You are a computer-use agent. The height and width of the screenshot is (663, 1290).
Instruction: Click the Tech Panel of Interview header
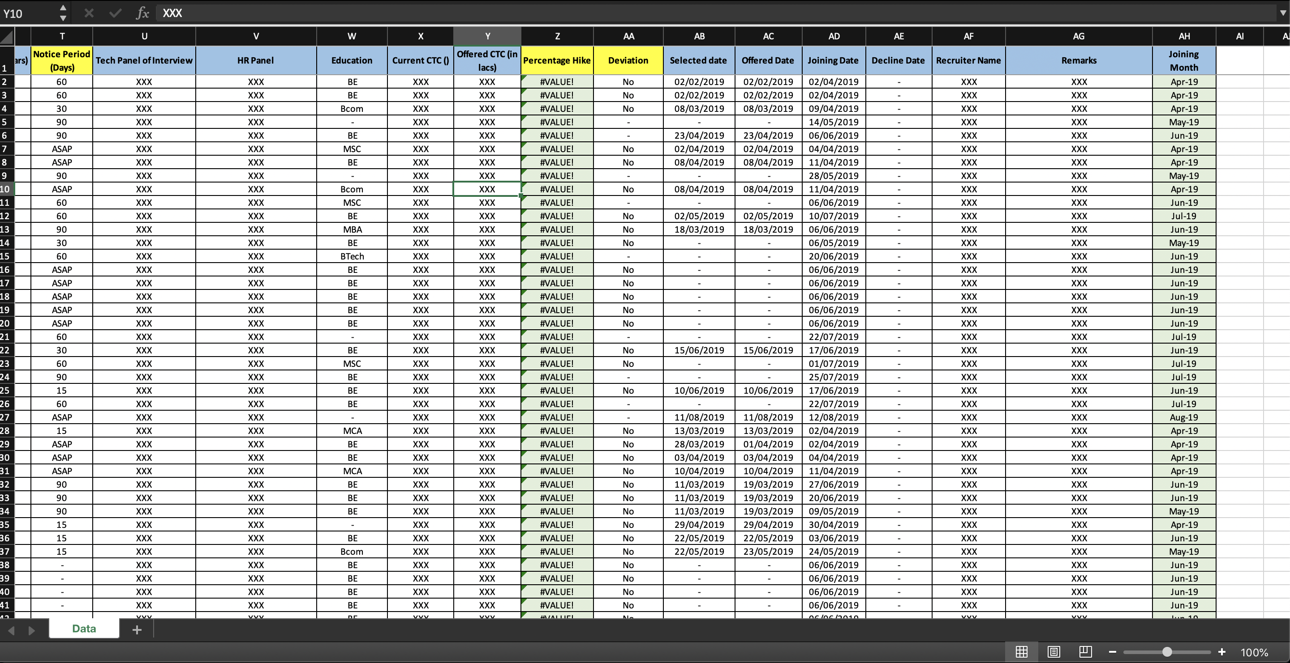[144, 60]
